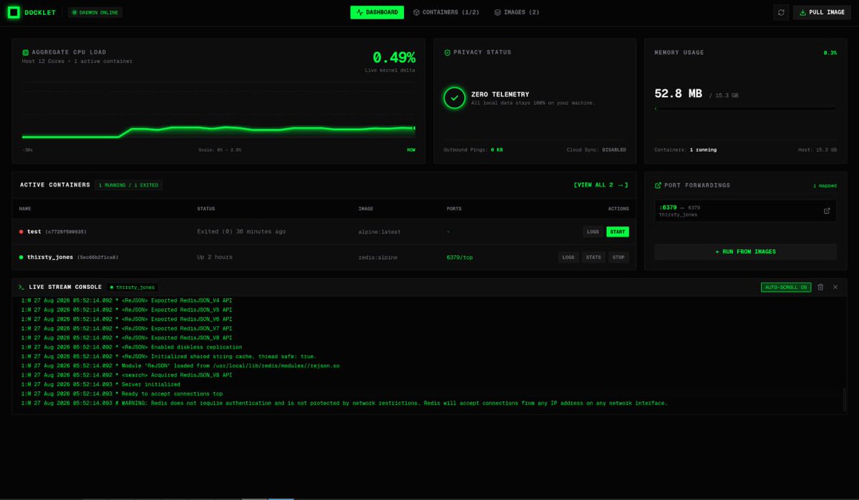Viewport: 859px width, 500px height.
Task: Click the 0.3% memory percentage
Action: [830, 52]
